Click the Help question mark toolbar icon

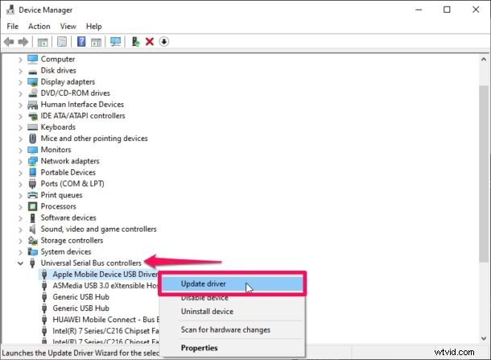[81, 42]
